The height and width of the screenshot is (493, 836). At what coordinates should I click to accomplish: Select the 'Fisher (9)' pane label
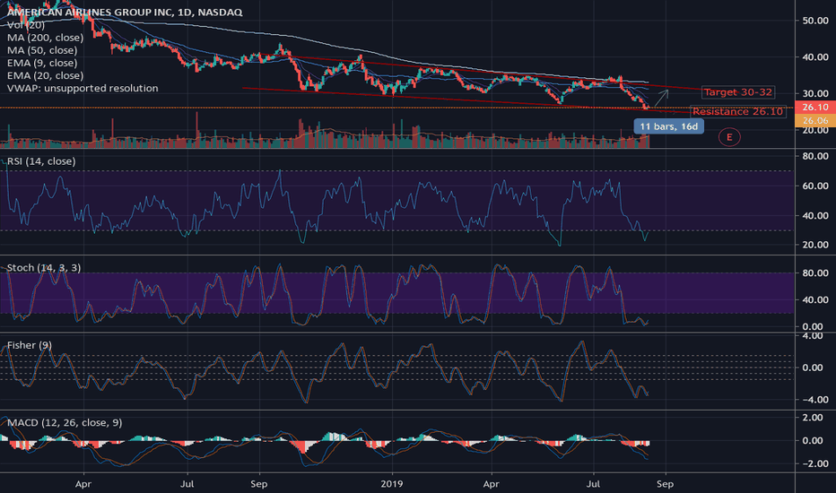pos(30,345)
